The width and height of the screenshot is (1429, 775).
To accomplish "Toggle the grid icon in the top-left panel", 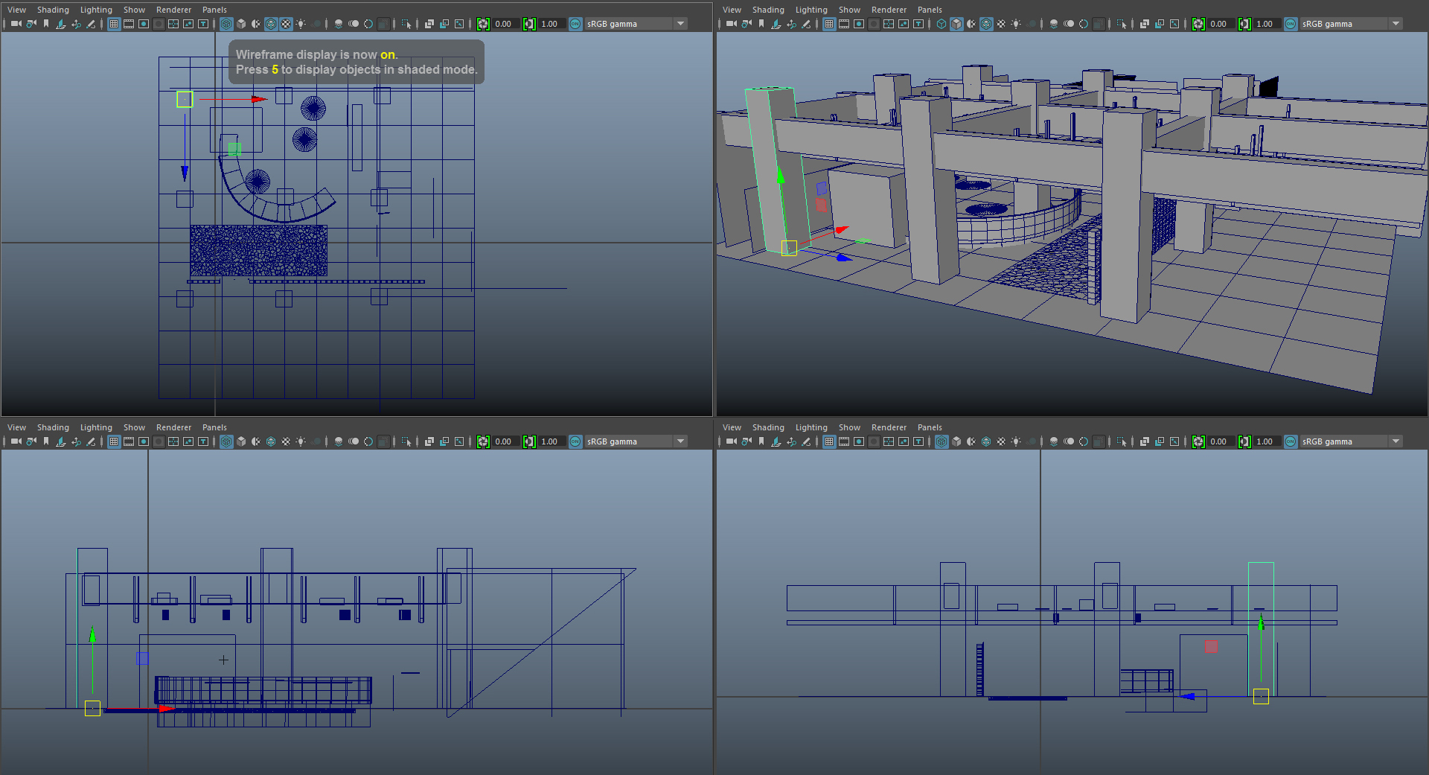I will click(x=114, y=24).
